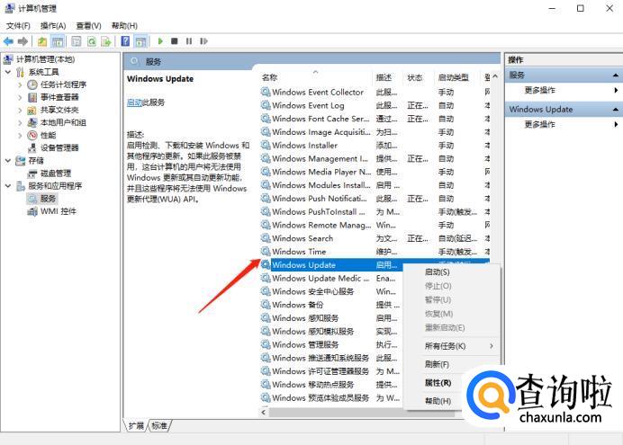Expand the 事件查看器 tree node chevron
623x445 pixels.
click(20, 97)
